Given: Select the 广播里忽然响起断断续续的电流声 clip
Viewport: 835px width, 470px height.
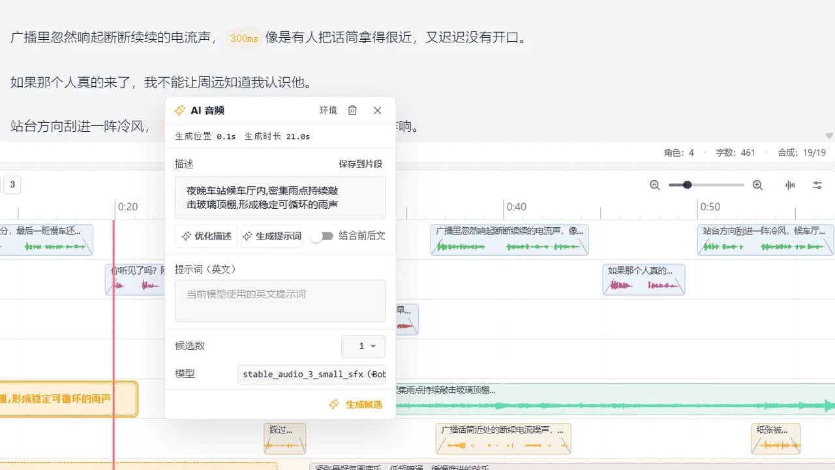Looking at the screenshot, I should click(509, 240).
